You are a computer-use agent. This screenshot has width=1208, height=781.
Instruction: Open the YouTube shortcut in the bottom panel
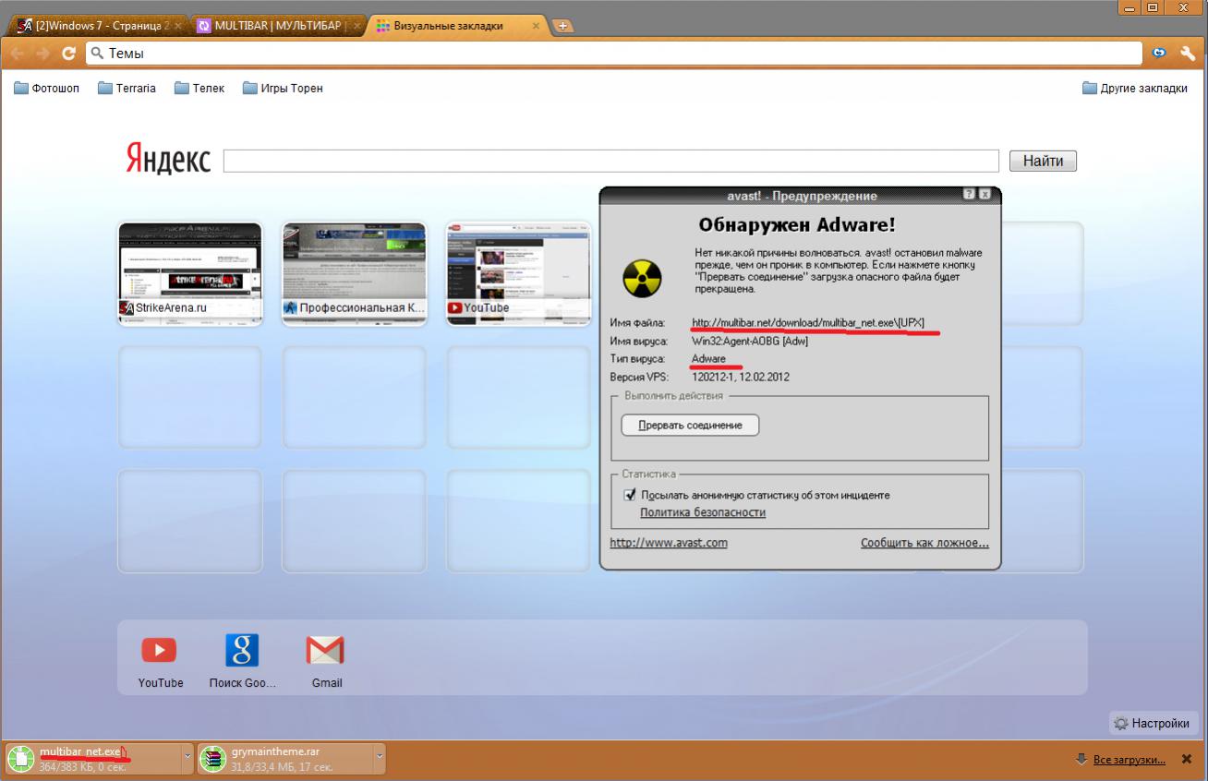click(159, 651)
